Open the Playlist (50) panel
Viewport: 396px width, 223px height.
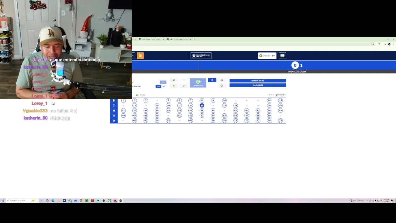pos(258,85)
